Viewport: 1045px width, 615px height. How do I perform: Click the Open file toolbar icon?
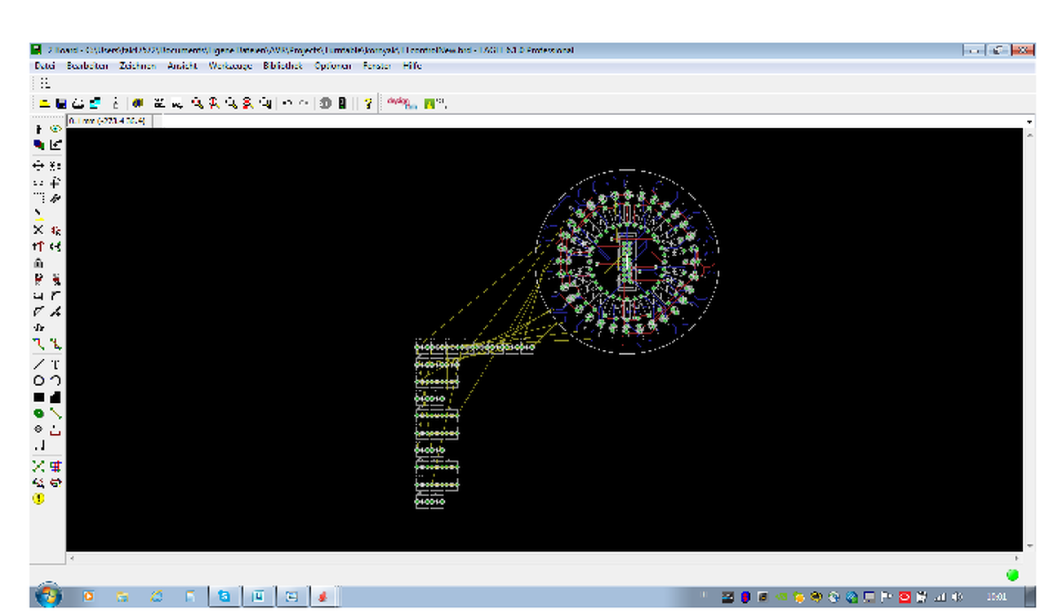(x=44, y=104)
